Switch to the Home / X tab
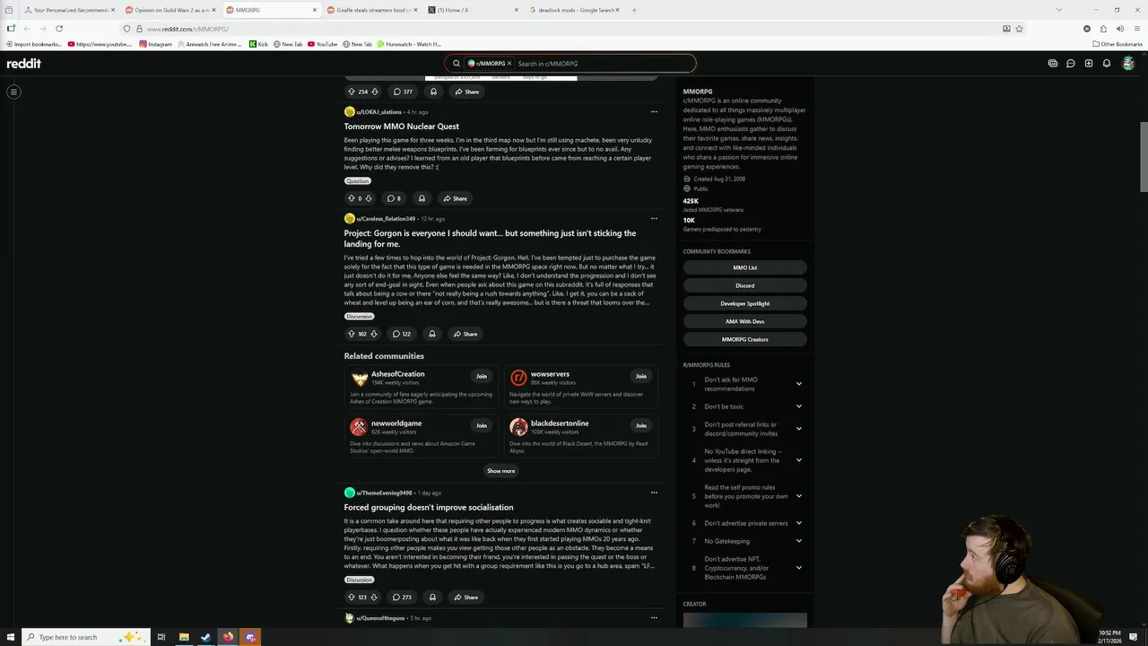1148x646 pixels. (x=473, y=10)
